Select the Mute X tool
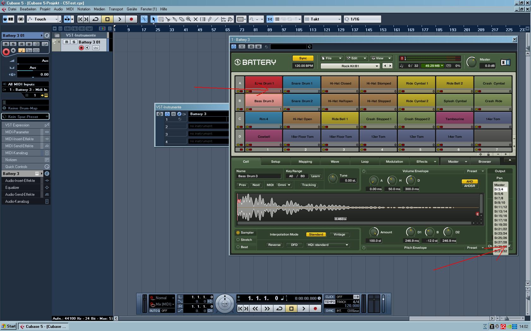Viewport: 531px width, 331px height. (196, 19)
